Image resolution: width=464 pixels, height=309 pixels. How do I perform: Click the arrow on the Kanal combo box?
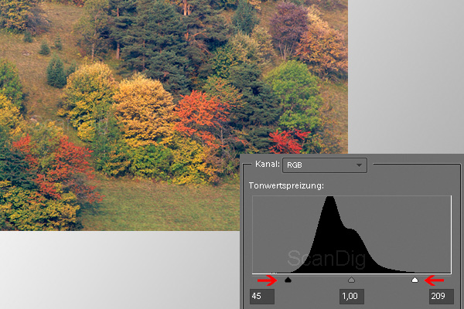tap(359, 165)
